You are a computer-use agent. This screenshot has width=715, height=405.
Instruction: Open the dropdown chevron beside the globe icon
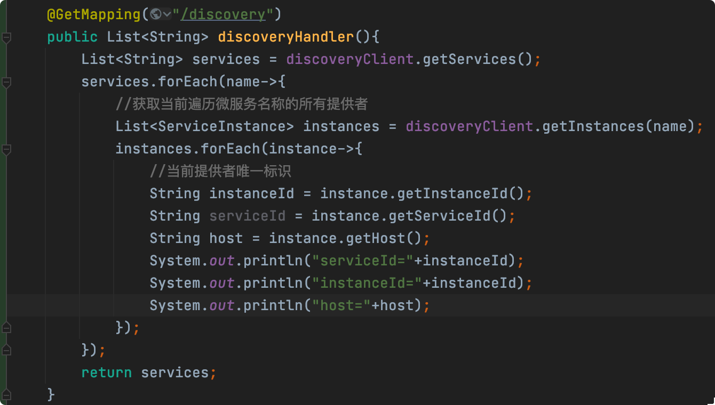[167, 15]
